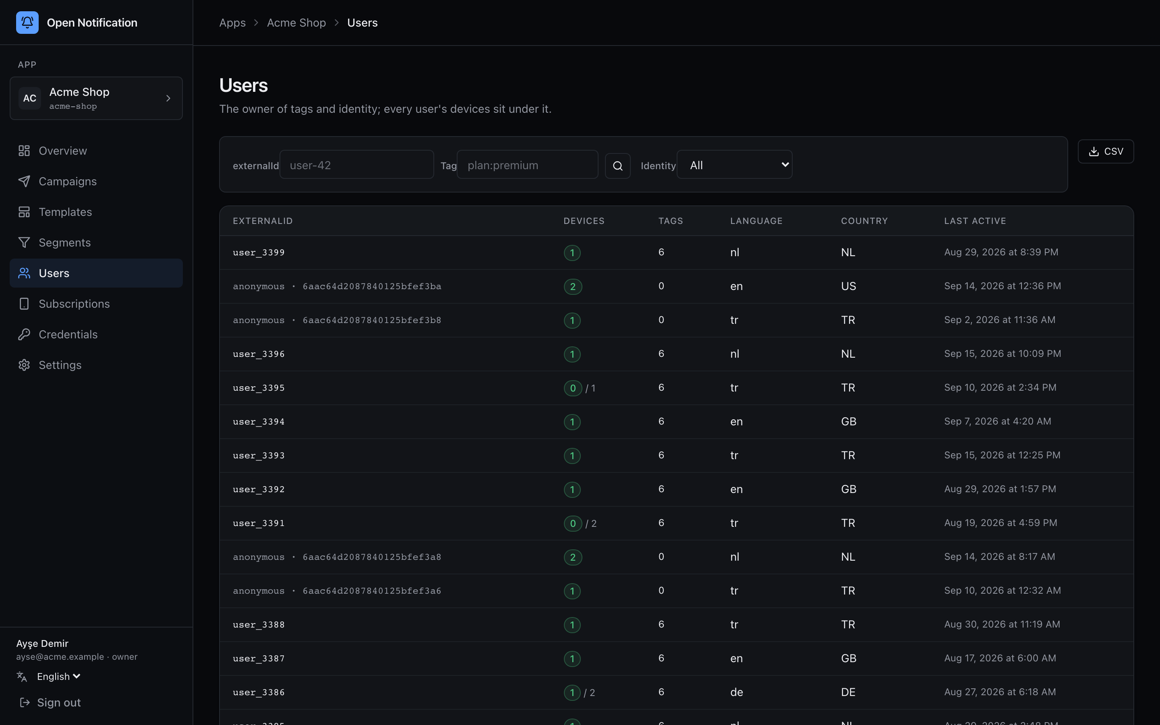Click the device badge for user_3395

tap(573, 388)
